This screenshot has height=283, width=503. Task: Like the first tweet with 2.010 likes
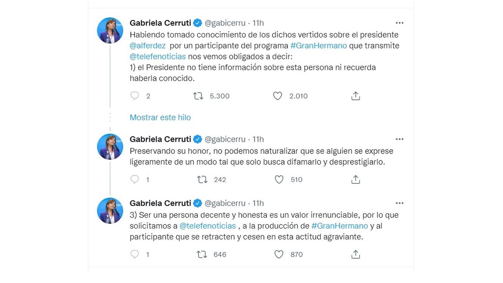(x=277, y=96)
